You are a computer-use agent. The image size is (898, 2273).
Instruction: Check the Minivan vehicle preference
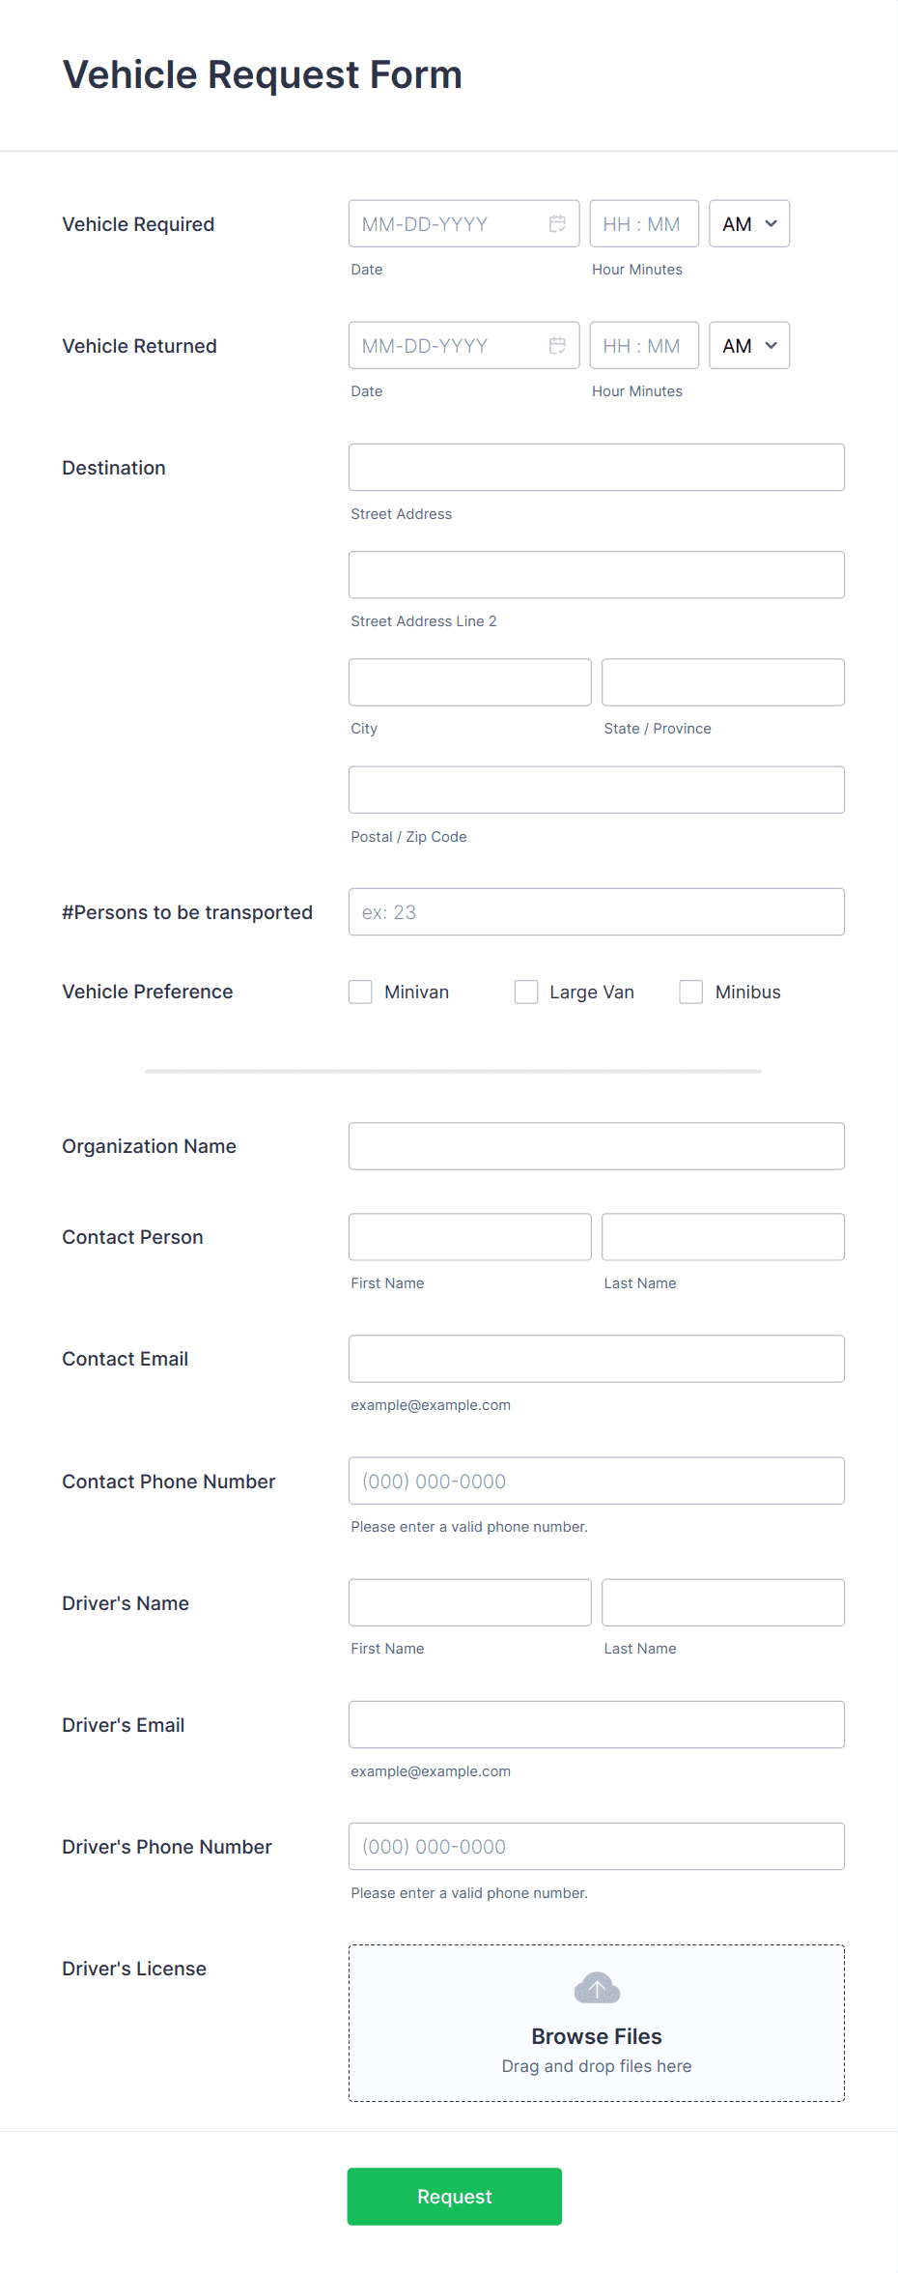tap(360, 992)
